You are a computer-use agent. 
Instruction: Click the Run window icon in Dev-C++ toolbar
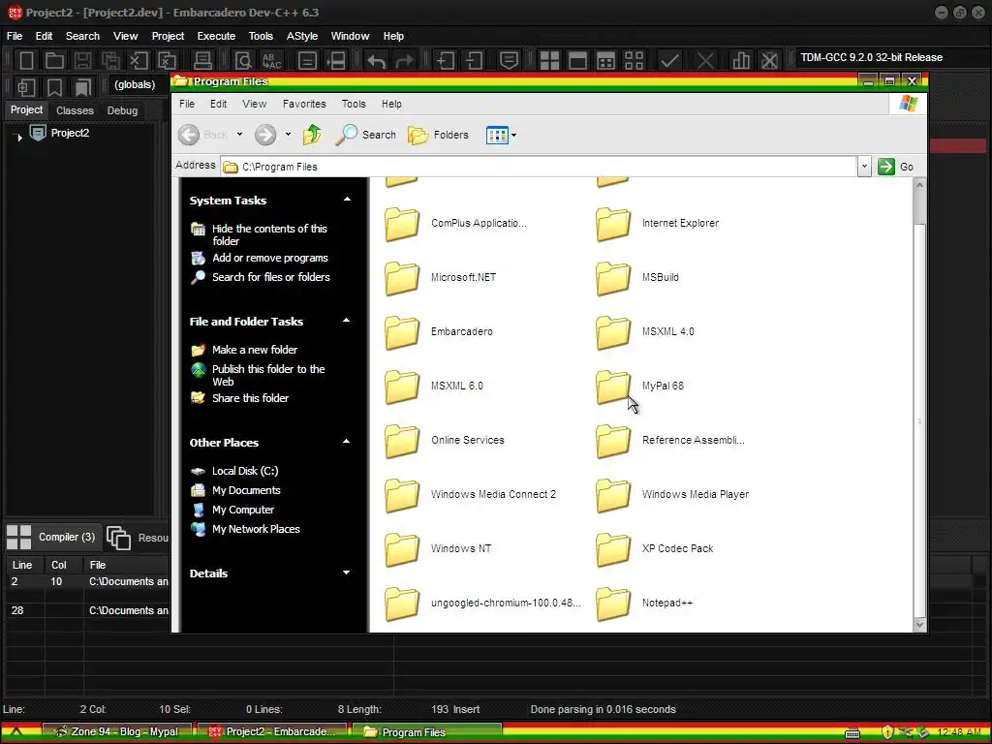(x=577, y=61)
